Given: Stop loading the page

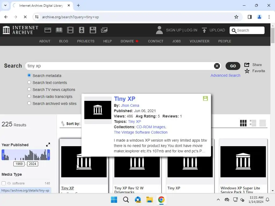Looking at the screenshot, I should [25, 17].
